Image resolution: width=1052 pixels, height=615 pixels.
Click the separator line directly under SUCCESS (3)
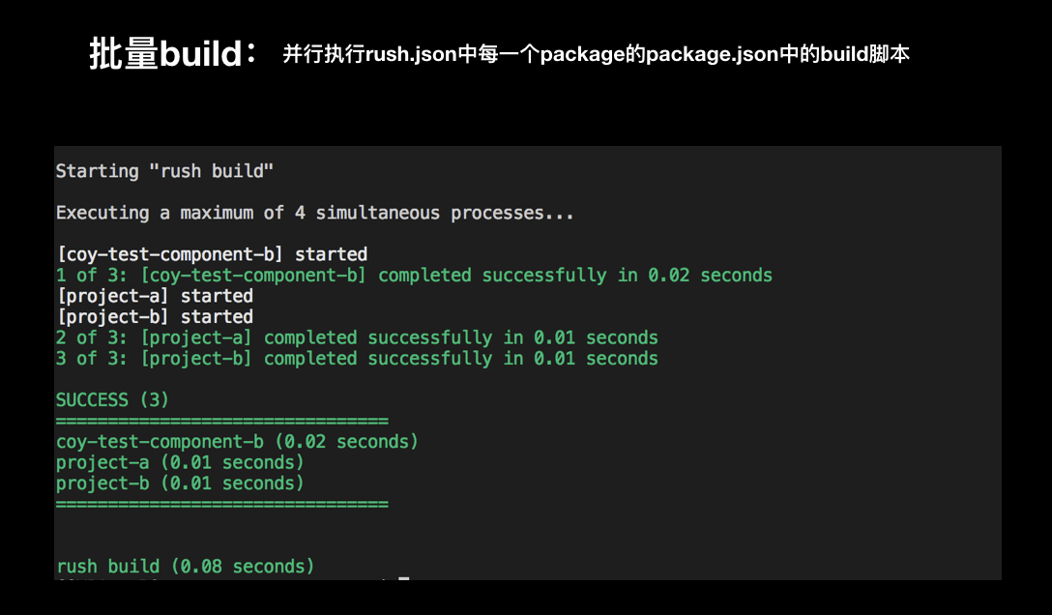click(x=221, y=422)
